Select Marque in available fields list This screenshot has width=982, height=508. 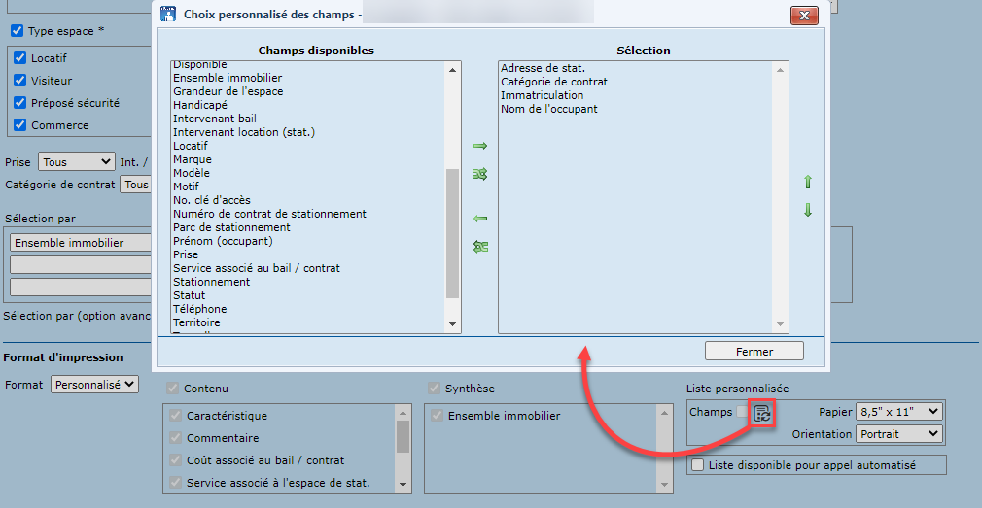tap(192, 159)
